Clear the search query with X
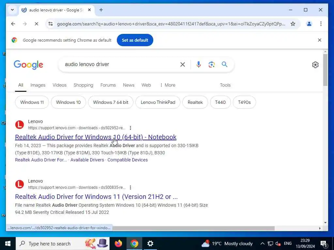Image resolution: width=334 pixels, height=250 pixels. [x=183, y=64]
